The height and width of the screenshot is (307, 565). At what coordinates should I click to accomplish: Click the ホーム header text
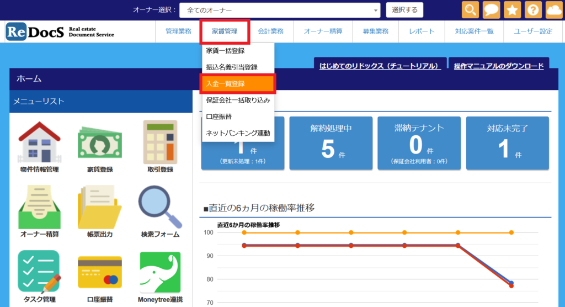pos(29,78)
